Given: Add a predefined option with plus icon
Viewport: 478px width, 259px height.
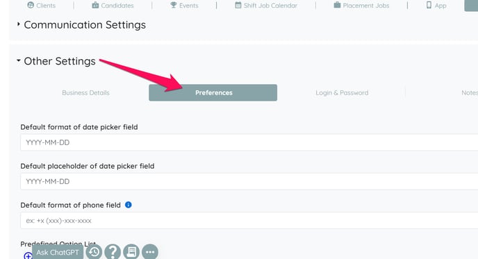Looking at the screenshot, I should click(x=28, y=256).
